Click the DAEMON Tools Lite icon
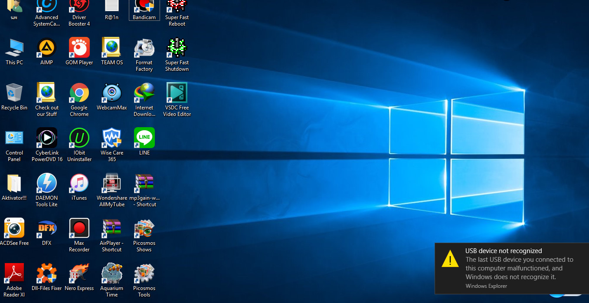This screenshot has height=303, width=589. pyautogui.click(x=47, y=183)
